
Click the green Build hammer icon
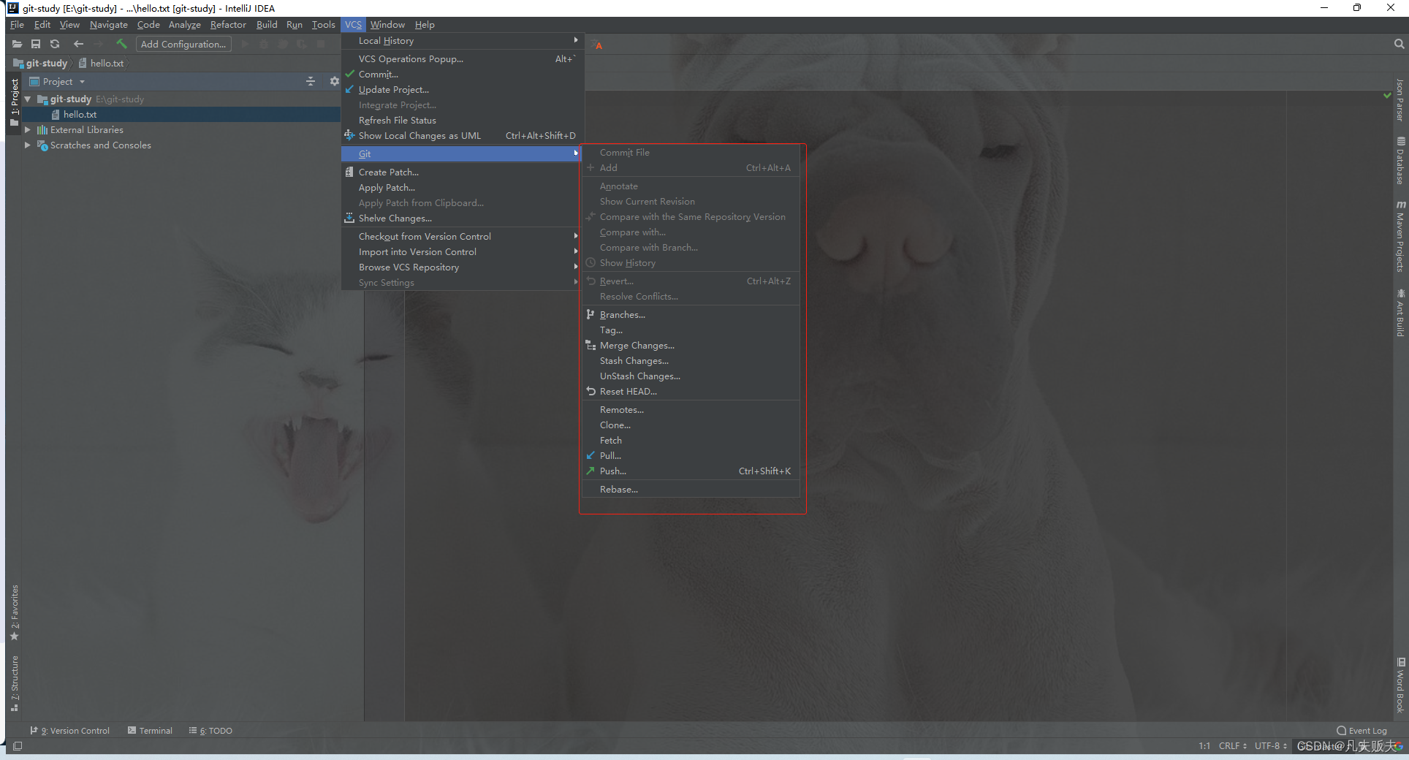click(121, 44)
